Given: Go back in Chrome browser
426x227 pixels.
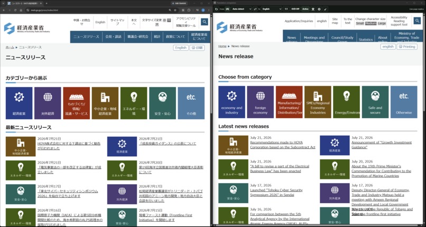Looking at the screenshot, I should tap(4, 10).
